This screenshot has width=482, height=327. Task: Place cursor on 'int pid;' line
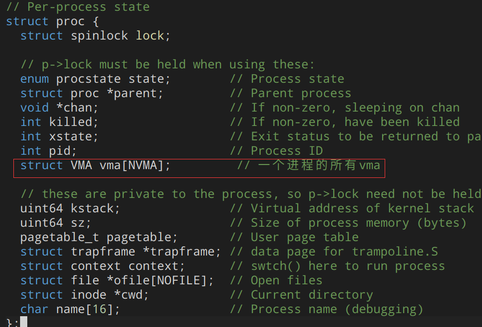pos(48,151)
